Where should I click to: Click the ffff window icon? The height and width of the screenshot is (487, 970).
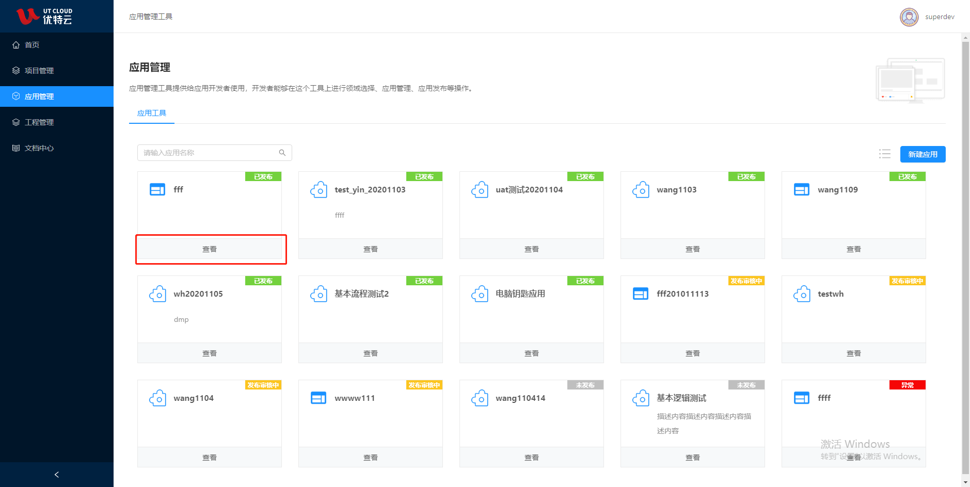[x=802, y=398]
